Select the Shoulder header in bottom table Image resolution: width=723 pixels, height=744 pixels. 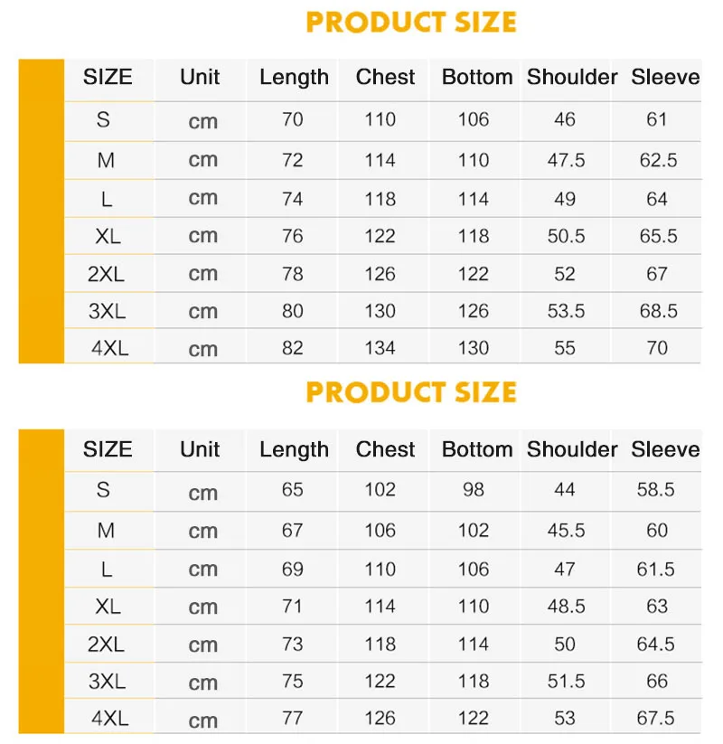click(x=572, y=449)
